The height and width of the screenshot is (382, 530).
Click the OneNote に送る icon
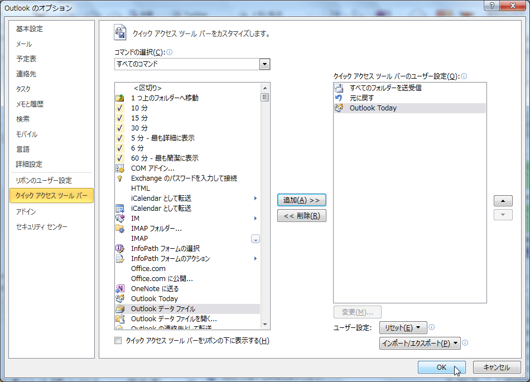(120, 289)
